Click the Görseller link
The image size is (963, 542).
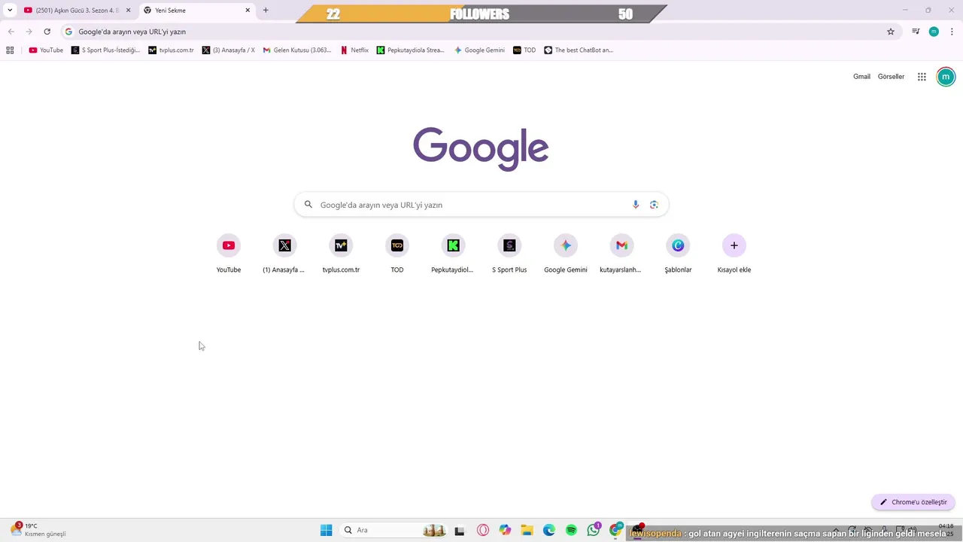891,77
